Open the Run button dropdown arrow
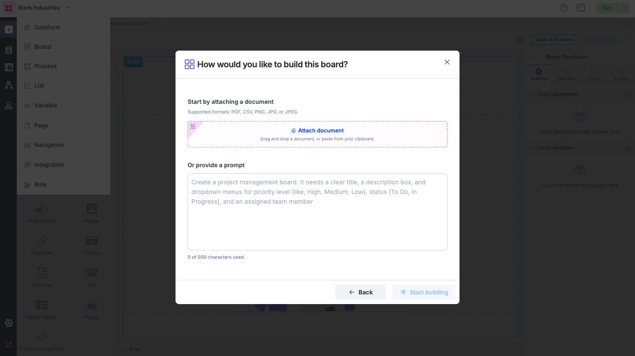Image resolution: width=635 pixels, height=356 pixels. 625,8
